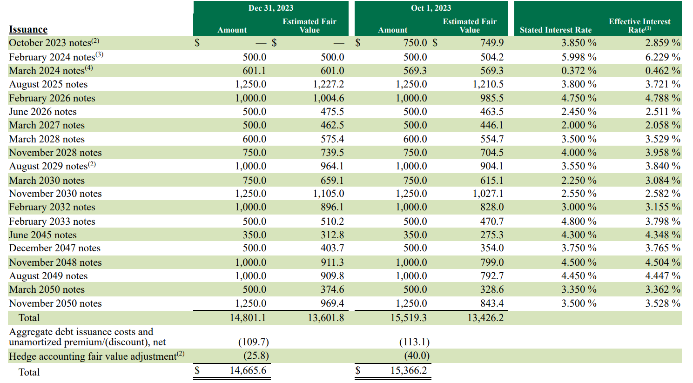Click the 'March 2024 notes' row label
The height and width of the screenshot is (383, 693).
tap(51, 70)
